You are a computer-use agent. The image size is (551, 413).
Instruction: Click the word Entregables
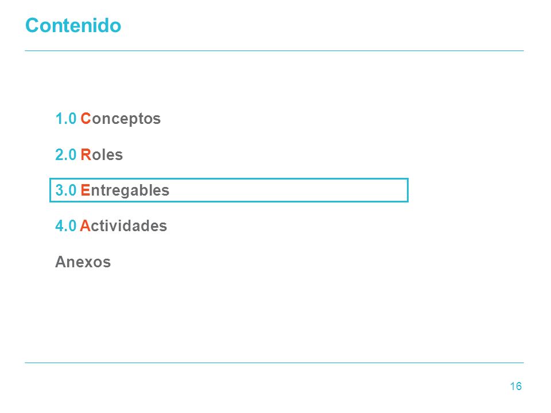[x=125, y=190]
